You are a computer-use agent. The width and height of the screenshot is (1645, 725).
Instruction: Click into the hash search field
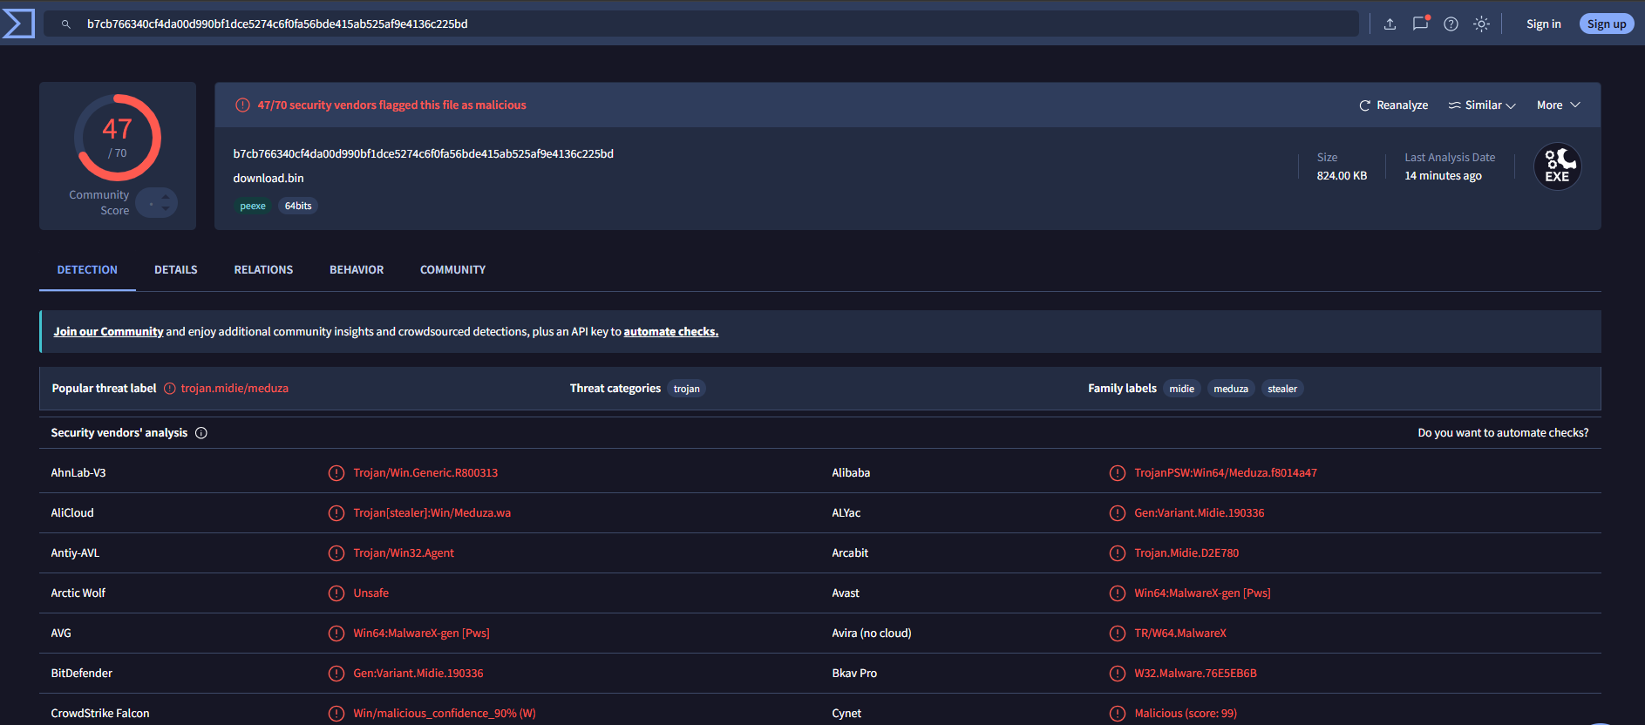(702, 24)
